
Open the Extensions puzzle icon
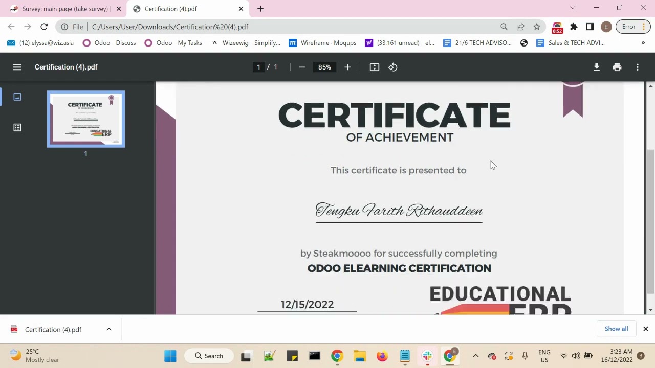pyautogui.click(x=574, y=27)
